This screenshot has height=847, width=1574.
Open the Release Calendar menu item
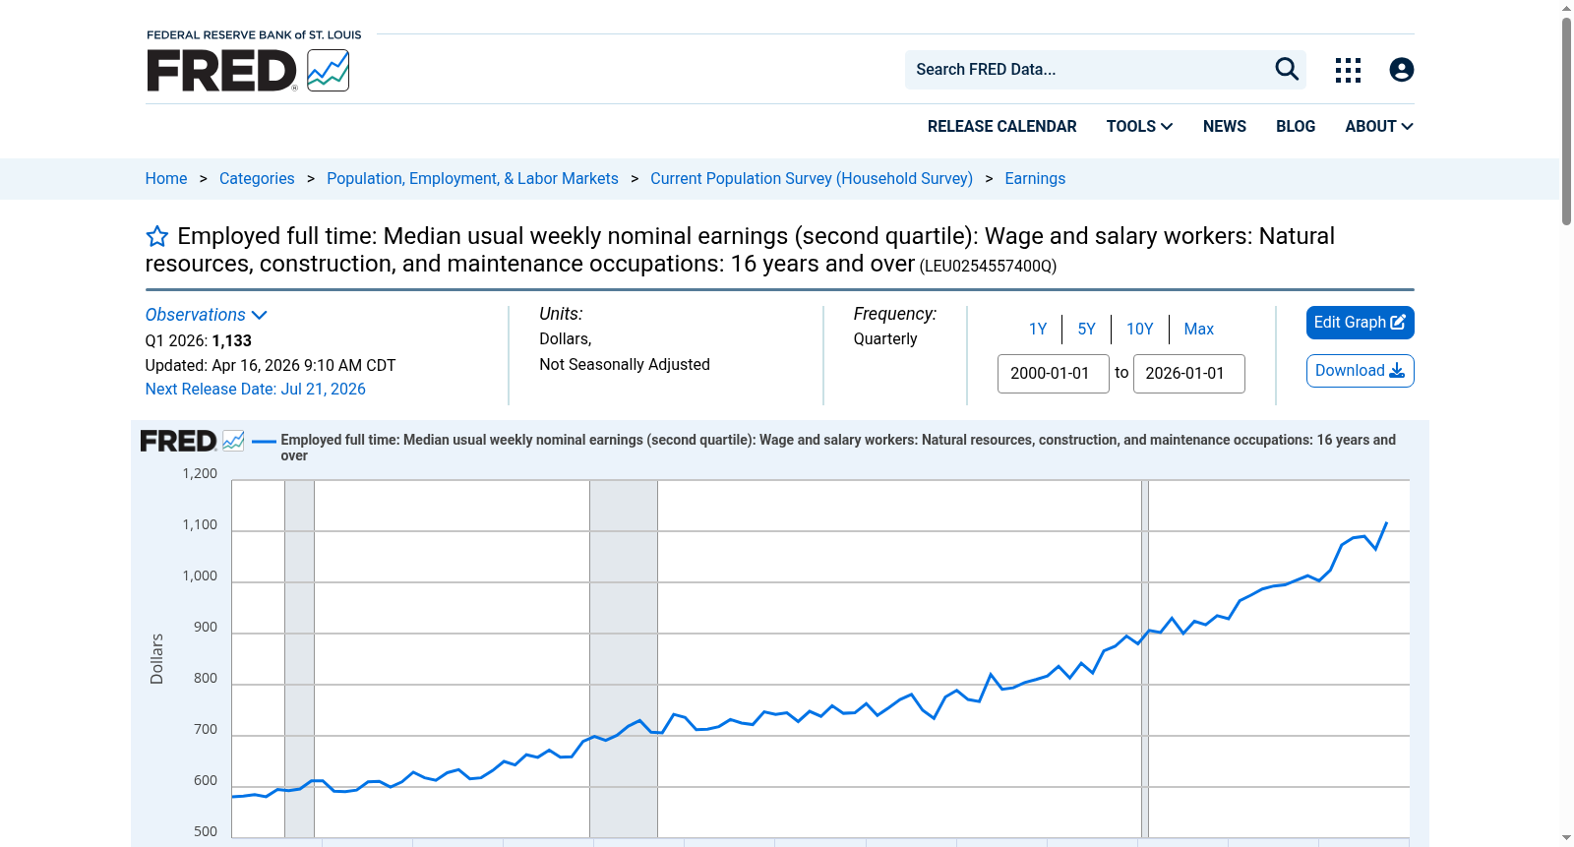(x=1001, y=126)
